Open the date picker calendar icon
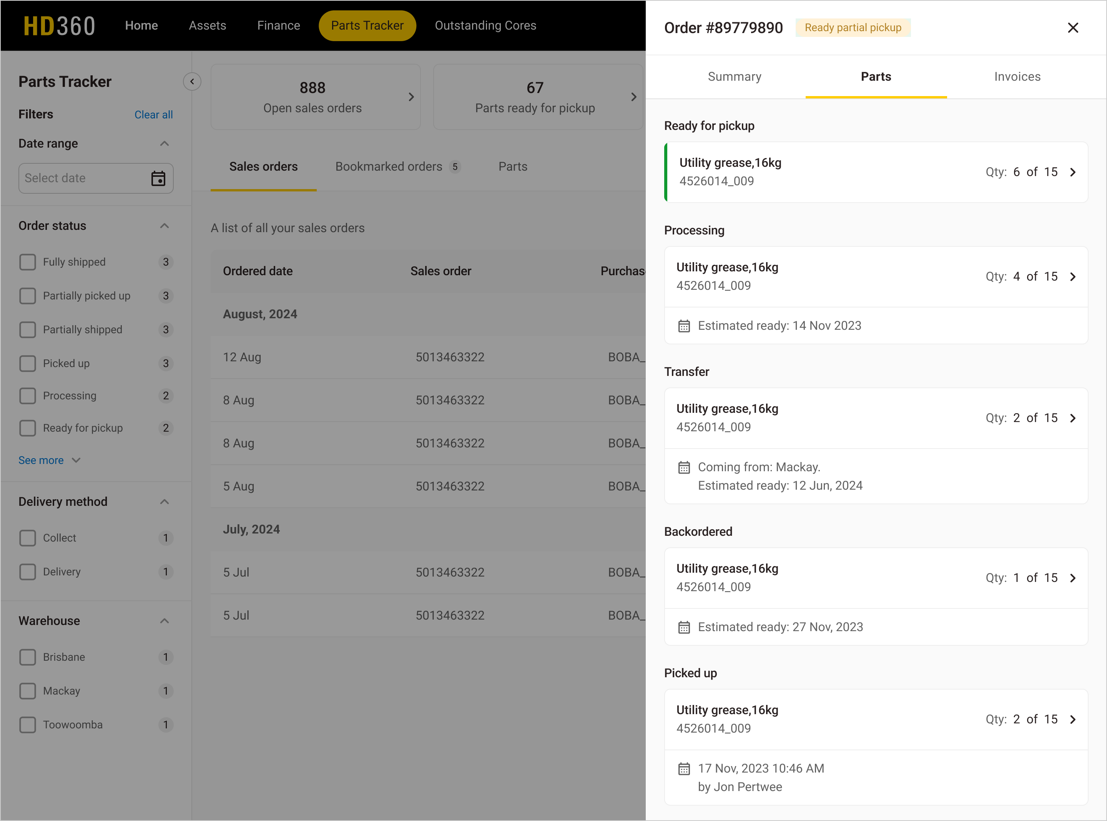This screenshot has width=1107, height=821. coord(158,178)
